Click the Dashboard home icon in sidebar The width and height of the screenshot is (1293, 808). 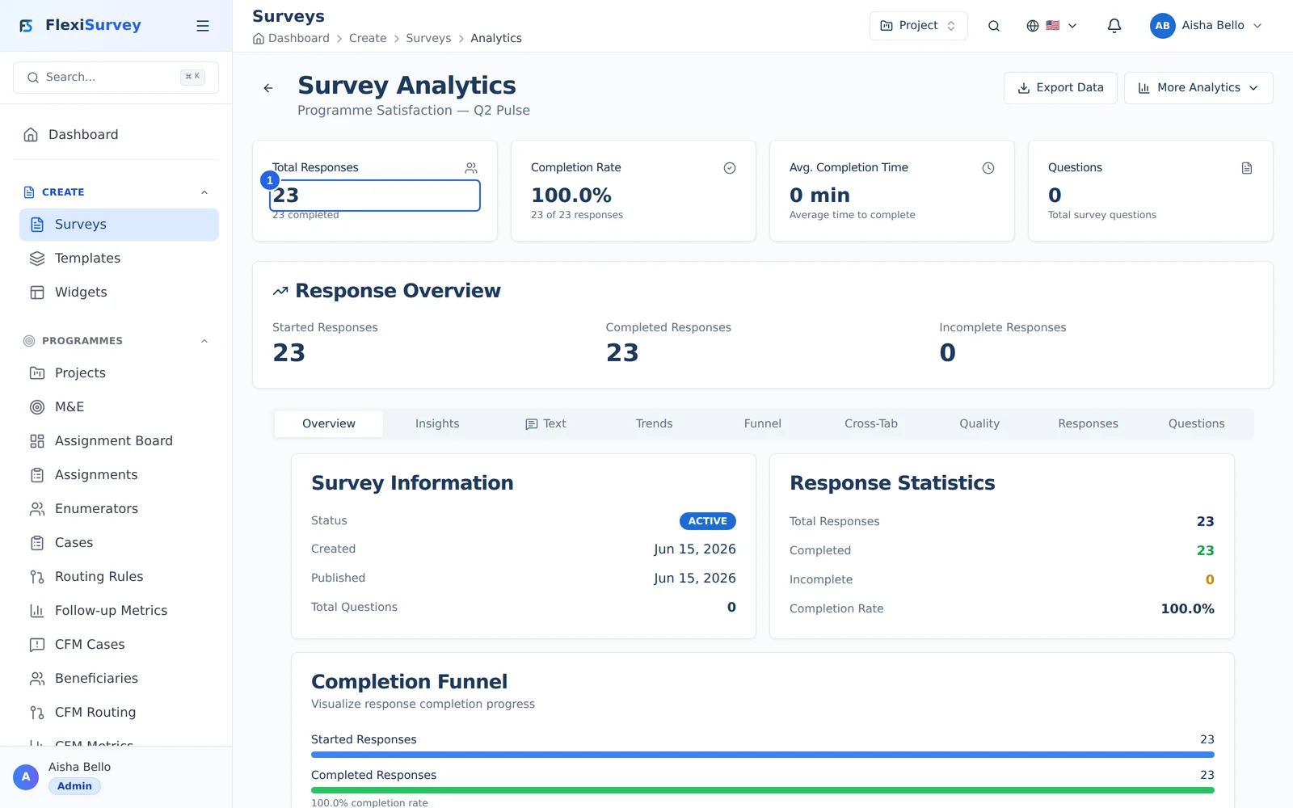tap(31, 135)
